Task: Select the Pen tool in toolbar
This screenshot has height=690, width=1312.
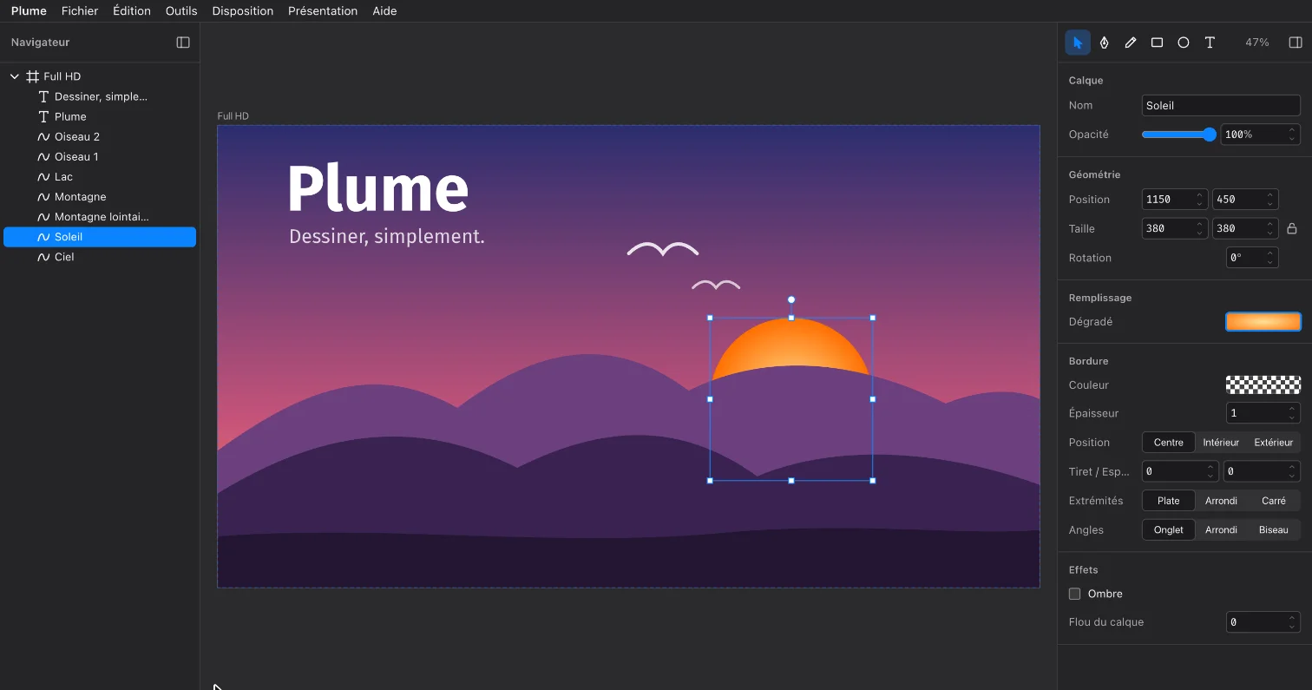Action: 1104,43
